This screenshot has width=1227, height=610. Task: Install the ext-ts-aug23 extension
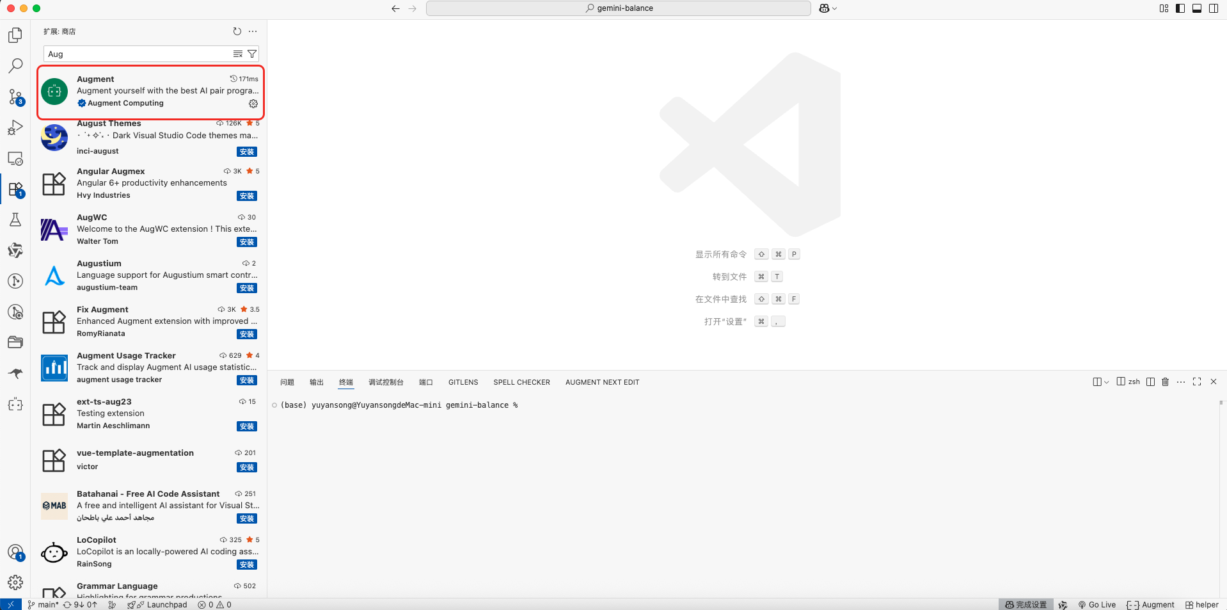tap(247, 426)
